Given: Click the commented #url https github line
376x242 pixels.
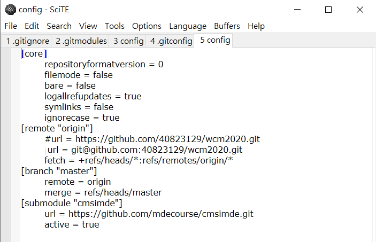Looking at the screenshot, I should coord(152,139).
